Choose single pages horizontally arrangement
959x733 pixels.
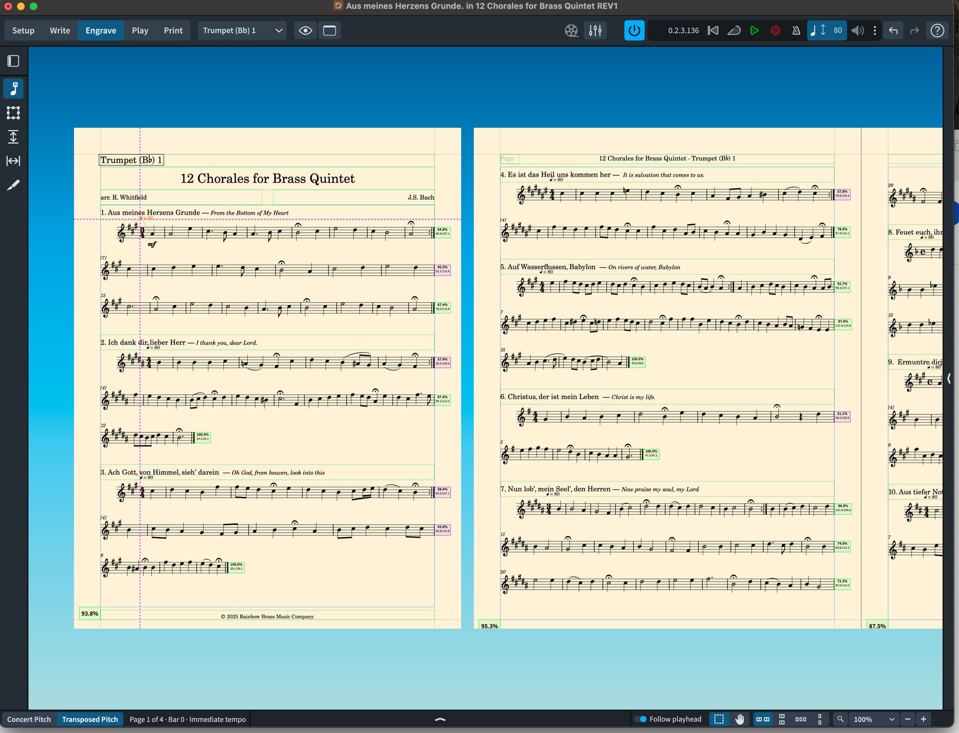click(x=801, y=719)
